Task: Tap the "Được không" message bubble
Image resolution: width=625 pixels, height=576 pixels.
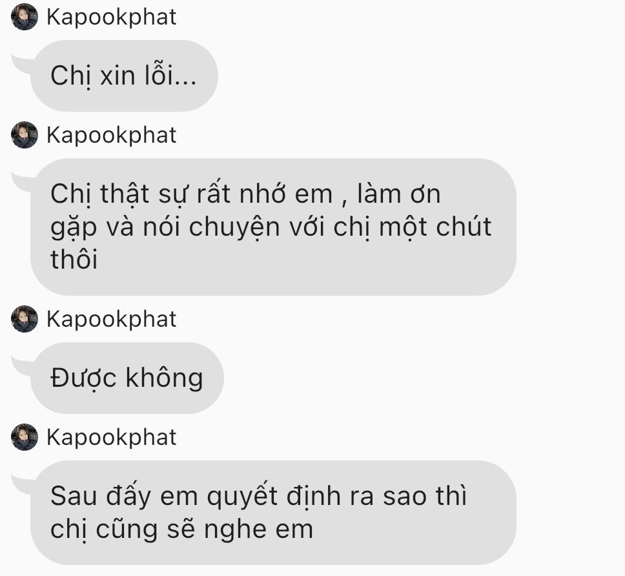Action: tap(127, 378)
